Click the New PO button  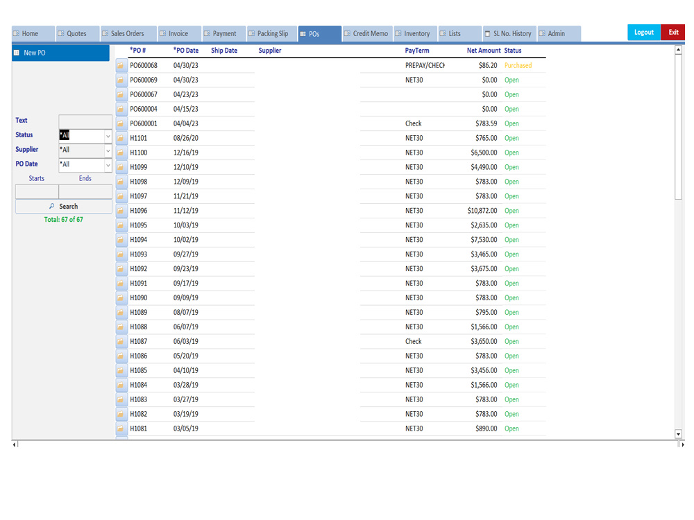coord(60,53)
